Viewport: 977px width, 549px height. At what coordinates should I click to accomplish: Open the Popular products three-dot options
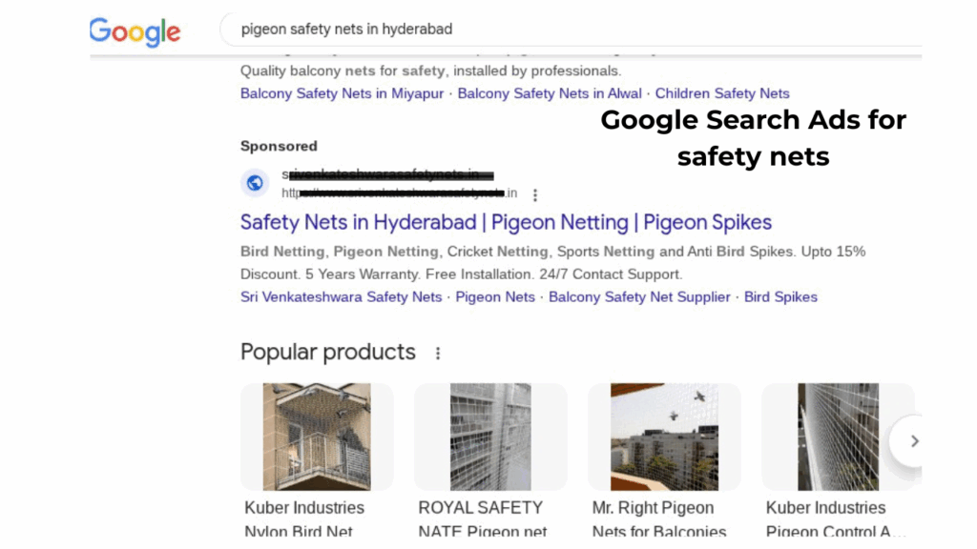coord(438,354)
